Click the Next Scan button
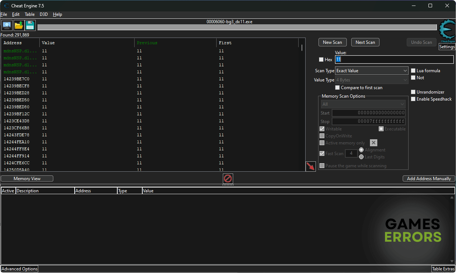The width and height of the screenshot is (456, 273). tap(365, 42)
